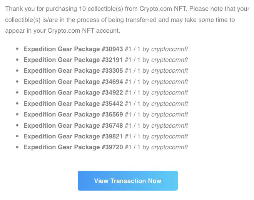Viewport: 254px width, 200px height.
Task: Visit cryptocomnft profile on #34694 line
Action: pos(169,82)
